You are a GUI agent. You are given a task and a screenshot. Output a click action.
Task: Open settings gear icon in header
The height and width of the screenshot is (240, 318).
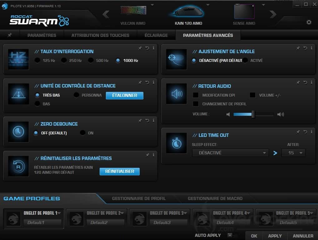(x=309, y=22)
